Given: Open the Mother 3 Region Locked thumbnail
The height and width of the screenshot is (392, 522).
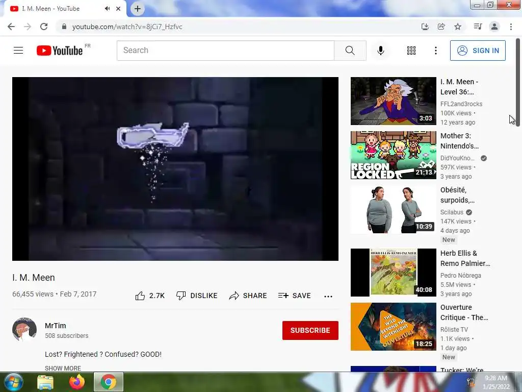Looking at the screenshot, I should coord(393,155).
